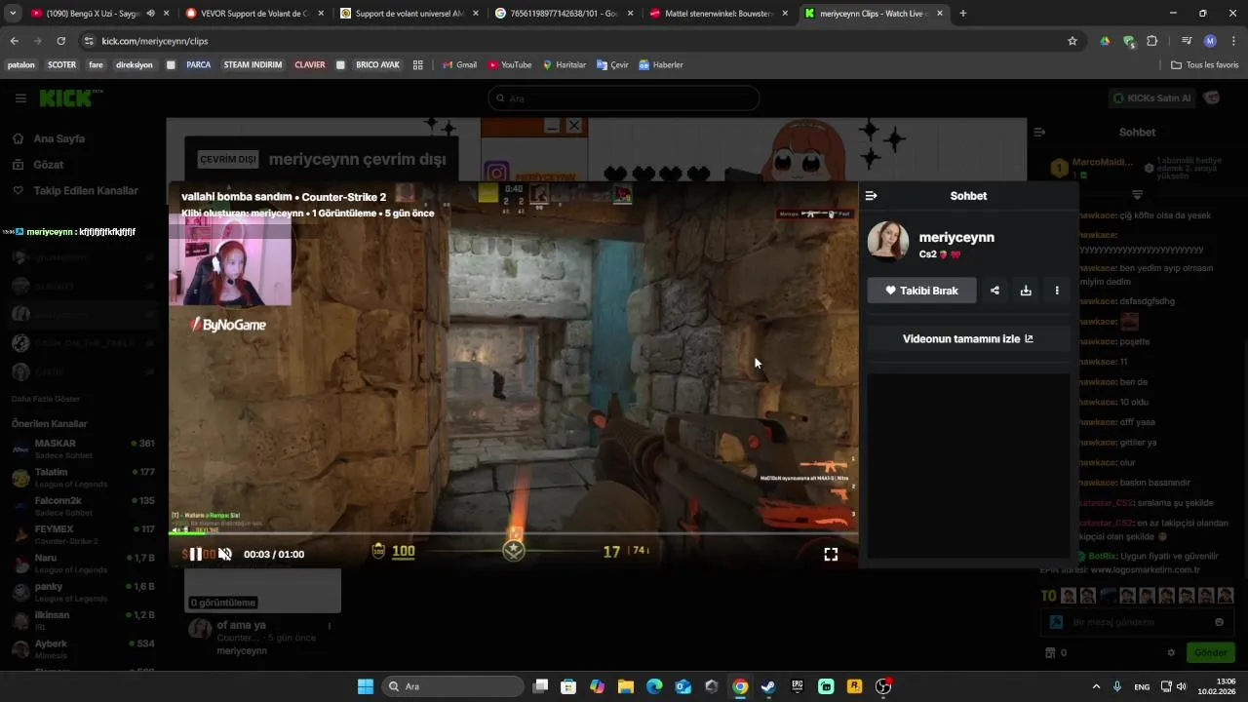Open the direksiyon bookmark
1248x702 pixels.
pyautogui.click(x=135, y=65)
